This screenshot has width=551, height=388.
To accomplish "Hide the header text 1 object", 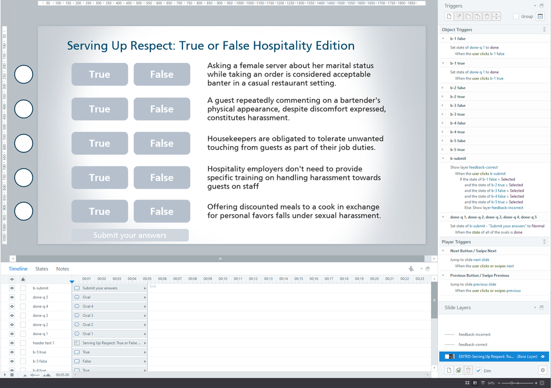I will [x=12, y=343].
